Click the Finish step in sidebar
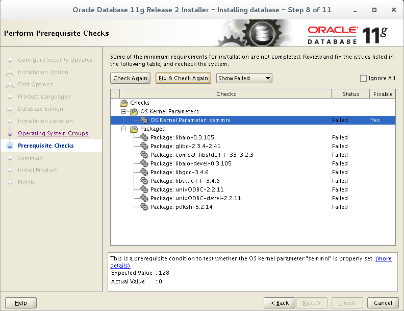 pos(26,182)
